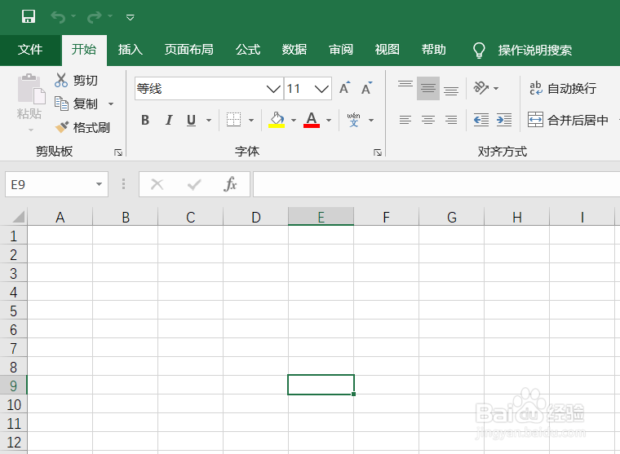Switch to the 审阅 (Review) tab
This screenshot has width=620, height=454.
click(x=341, y=50)
